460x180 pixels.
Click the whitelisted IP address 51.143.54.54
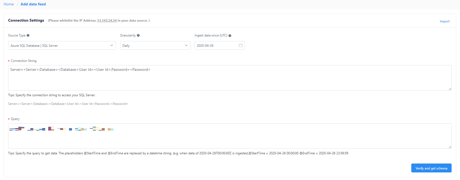107,21
